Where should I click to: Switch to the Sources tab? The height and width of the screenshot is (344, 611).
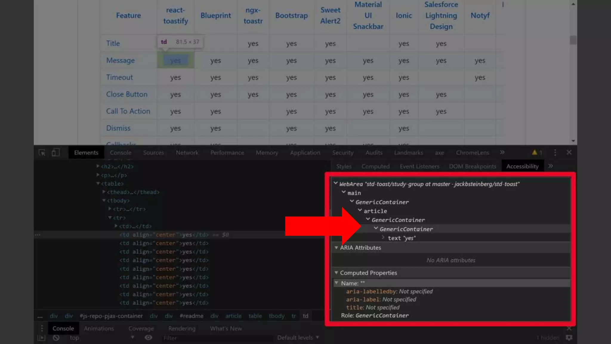(x=153, y=153)
